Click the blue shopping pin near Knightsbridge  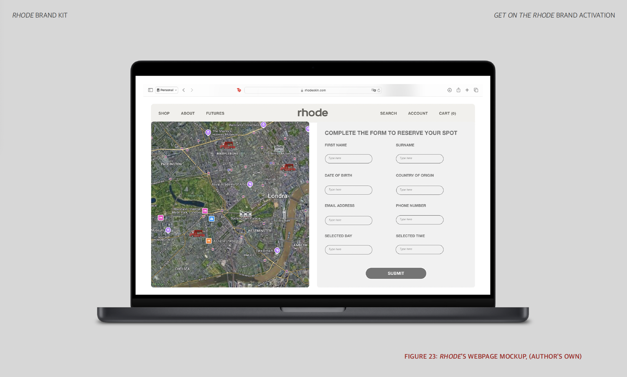[212, 219]
